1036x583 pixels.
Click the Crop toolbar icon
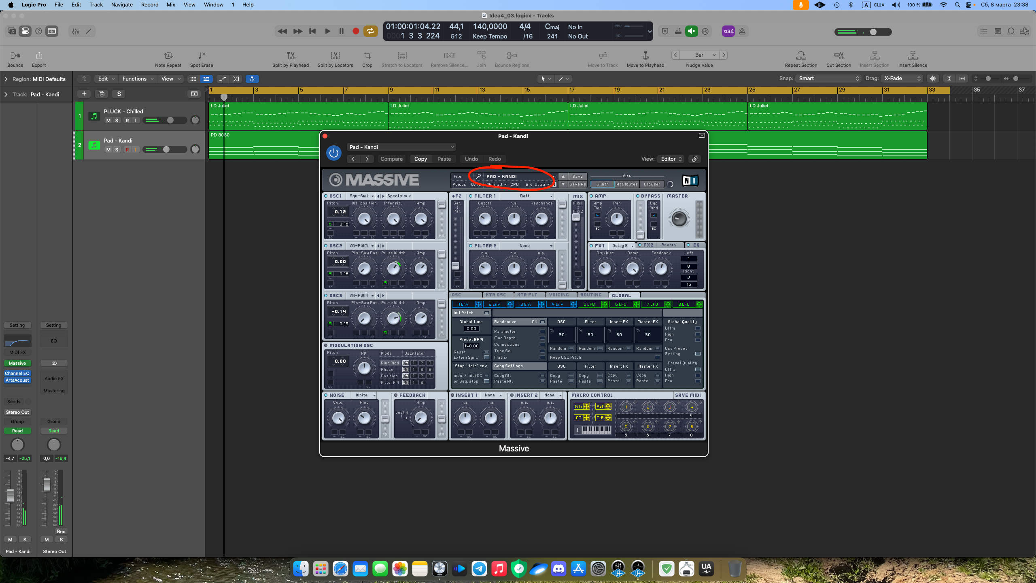pyautogui.click(x=367, y=55)
